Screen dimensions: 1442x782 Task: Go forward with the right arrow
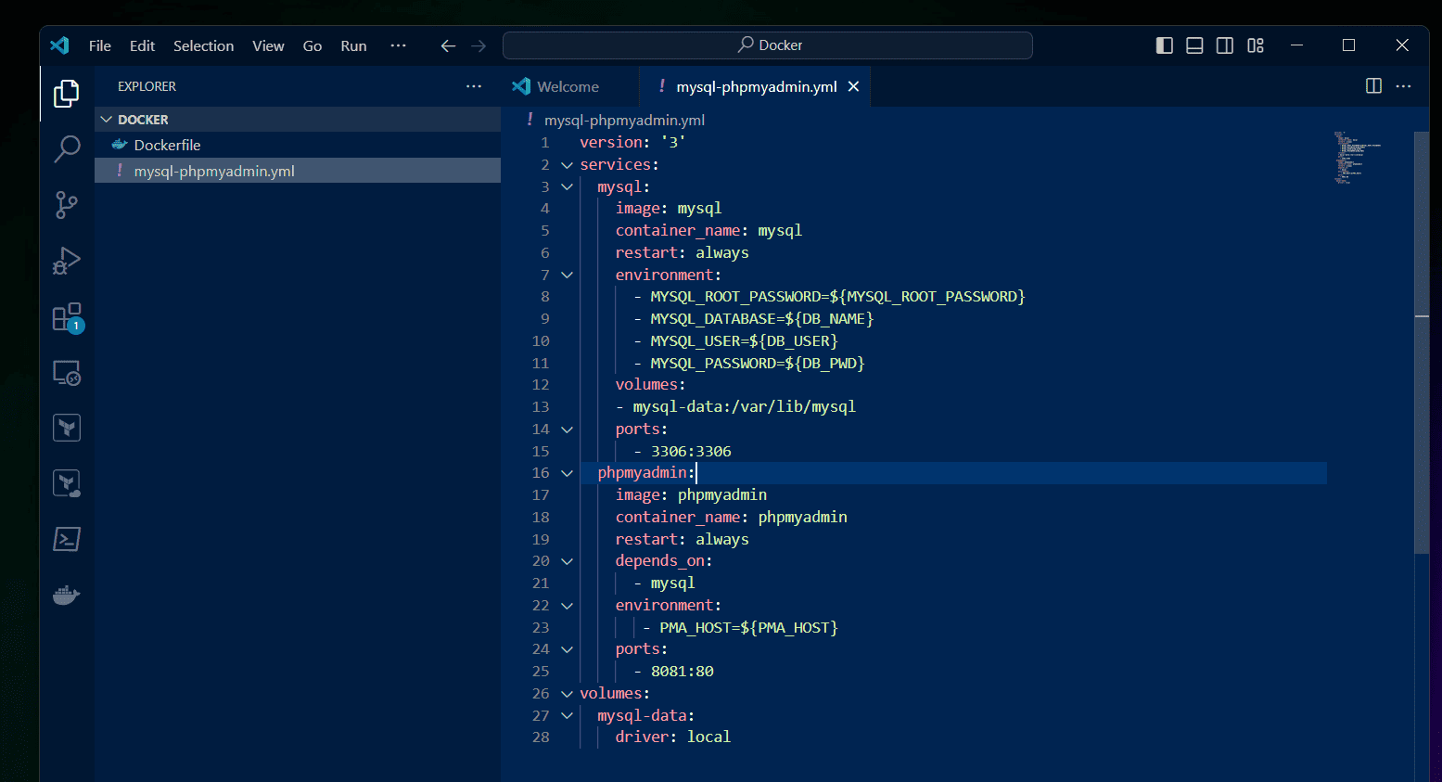tap(479, 45)
